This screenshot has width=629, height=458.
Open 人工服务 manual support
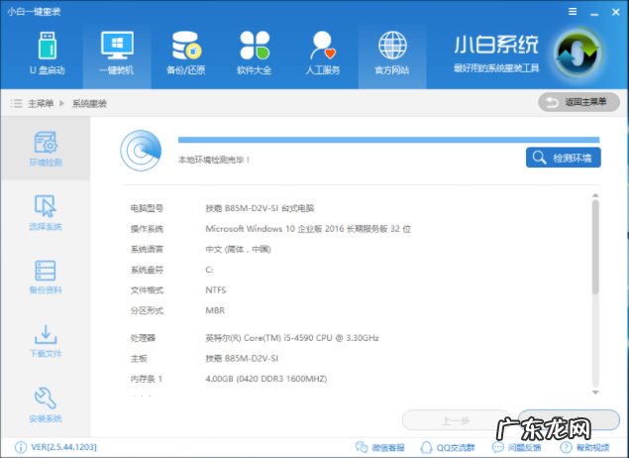click(323, 55)
